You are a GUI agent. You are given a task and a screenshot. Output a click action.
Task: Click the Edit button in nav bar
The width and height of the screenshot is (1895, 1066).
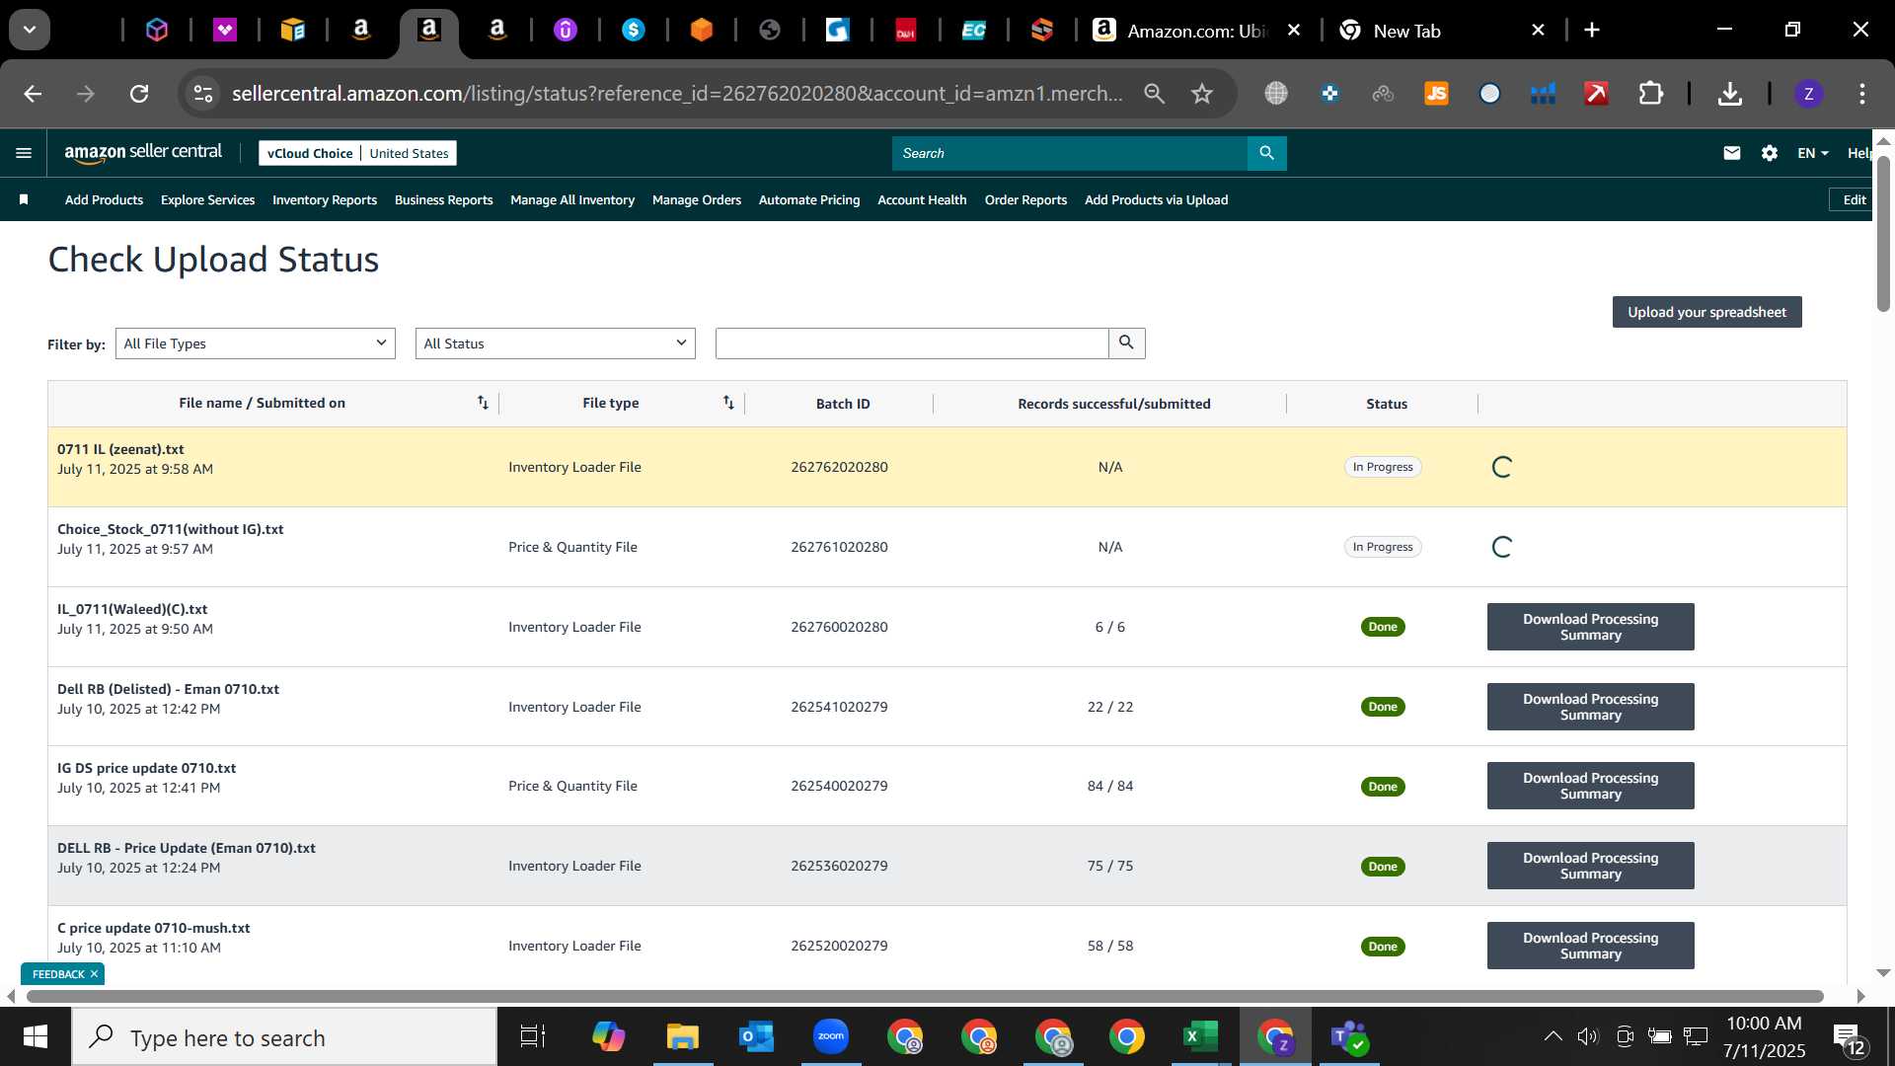[1853, 199]
